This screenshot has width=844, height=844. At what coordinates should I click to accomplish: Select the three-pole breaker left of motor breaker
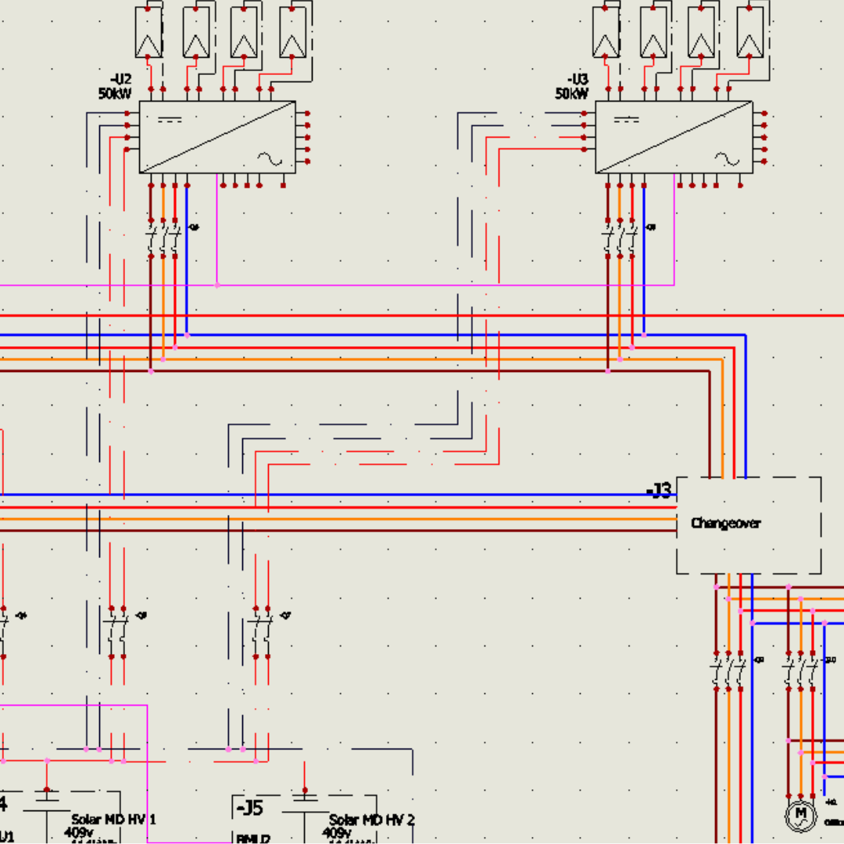(728, 671)
